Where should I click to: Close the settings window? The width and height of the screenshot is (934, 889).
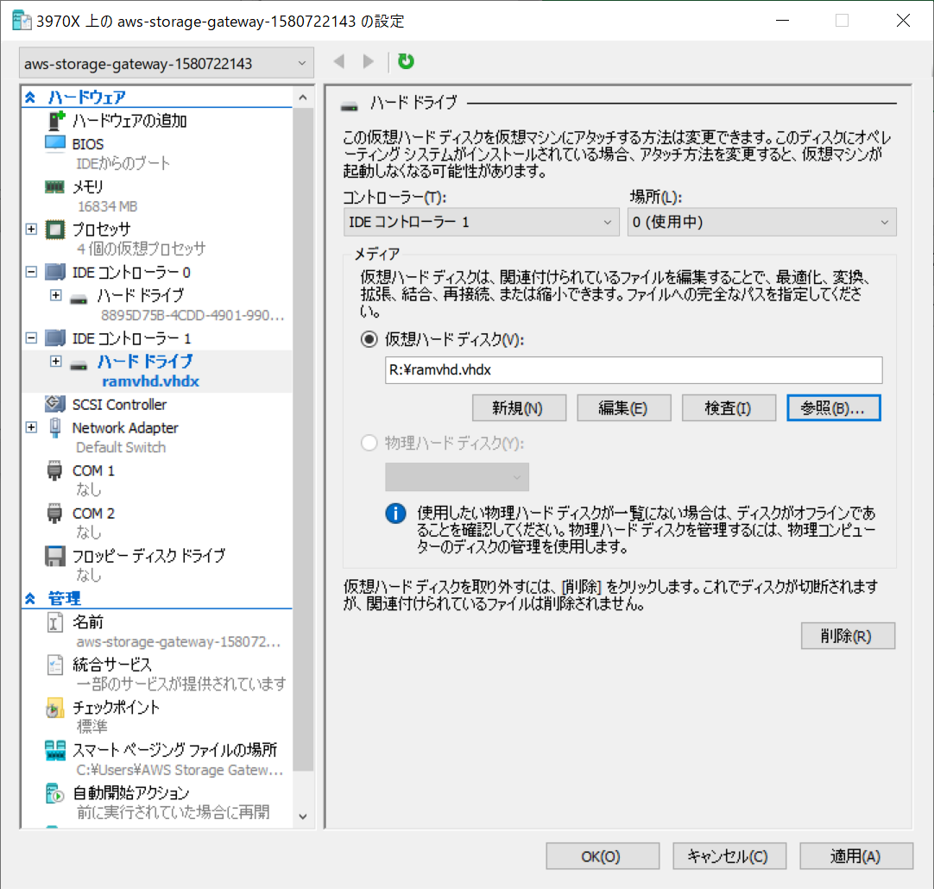903,20
